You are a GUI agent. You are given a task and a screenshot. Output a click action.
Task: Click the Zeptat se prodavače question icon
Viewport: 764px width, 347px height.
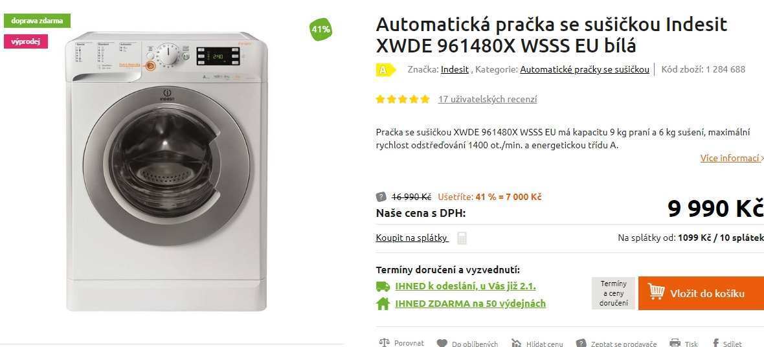(x=581, y=343)
